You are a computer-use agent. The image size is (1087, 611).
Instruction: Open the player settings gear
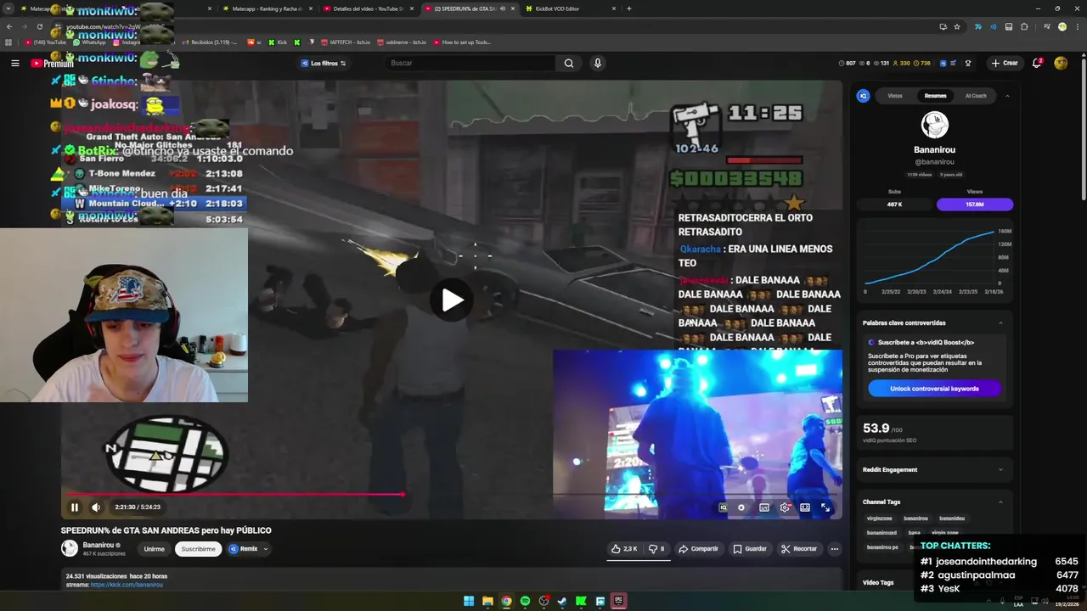(x=785, y=507)
